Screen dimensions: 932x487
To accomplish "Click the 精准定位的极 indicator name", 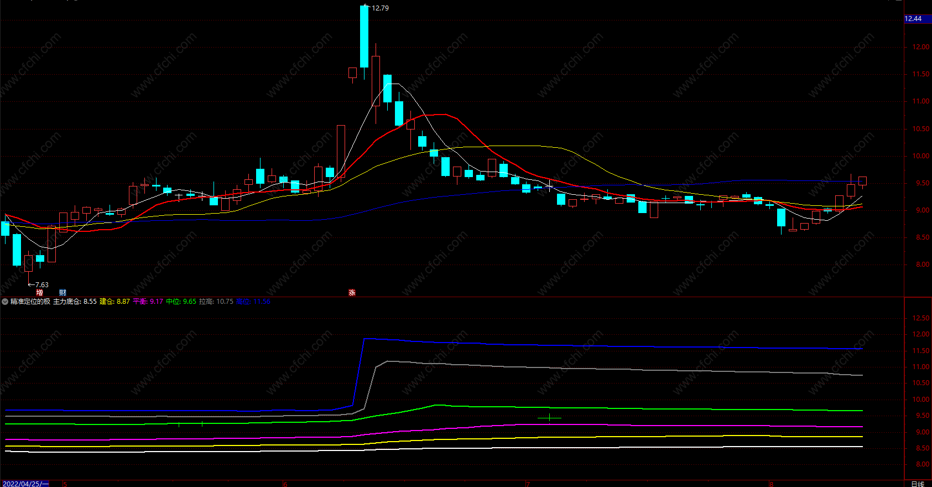I will [30, 302].
